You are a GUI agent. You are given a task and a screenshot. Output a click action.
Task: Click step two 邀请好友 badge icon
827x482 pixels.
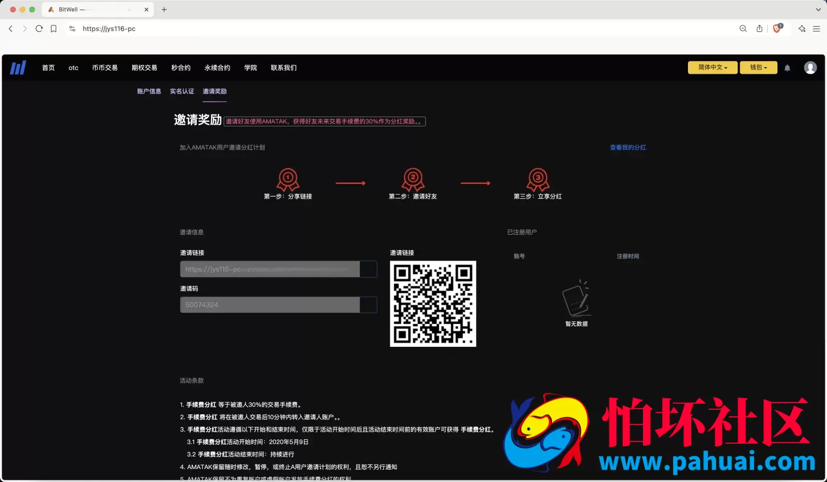click(x=413, y=180)
